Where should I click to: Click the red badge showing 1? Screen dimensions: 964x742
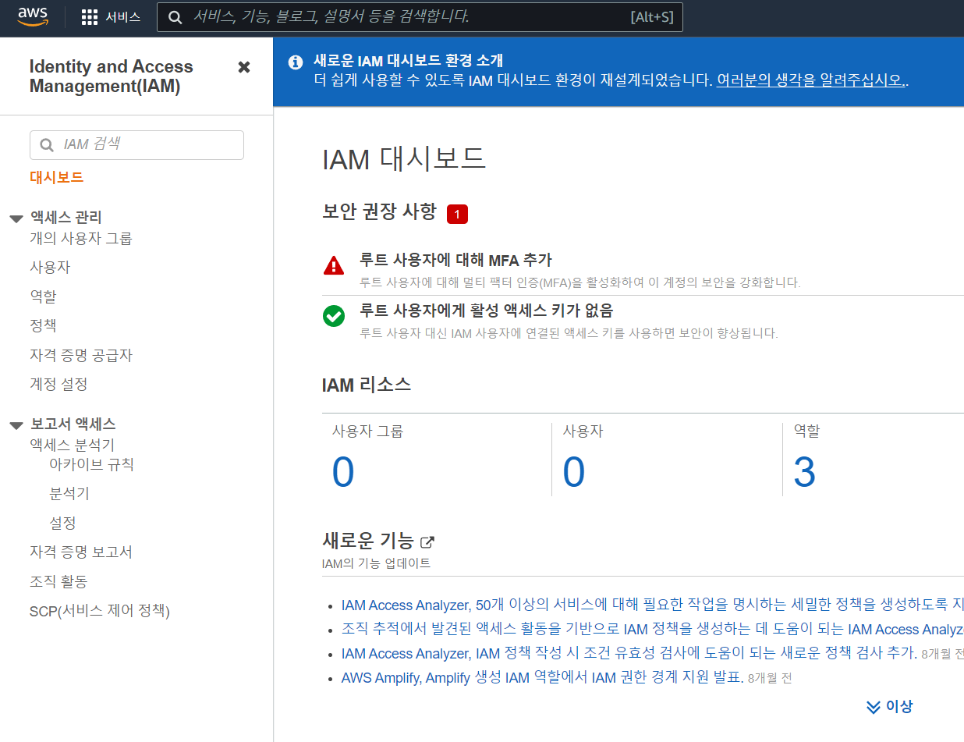coord(457,214)
